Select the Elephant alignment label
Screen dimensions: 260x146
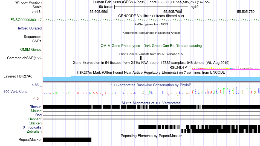(35, 119)
